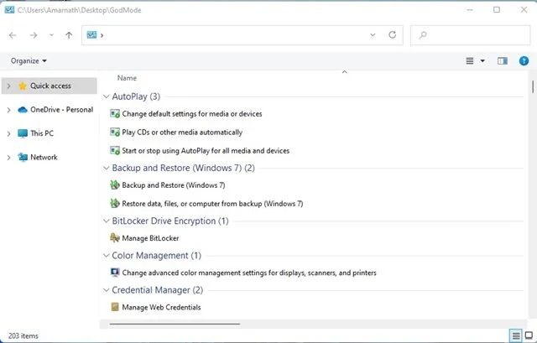This screenshot has height=343, width=537.
Task: Open Manage BitLocker
Action: (x=150, y=238)
